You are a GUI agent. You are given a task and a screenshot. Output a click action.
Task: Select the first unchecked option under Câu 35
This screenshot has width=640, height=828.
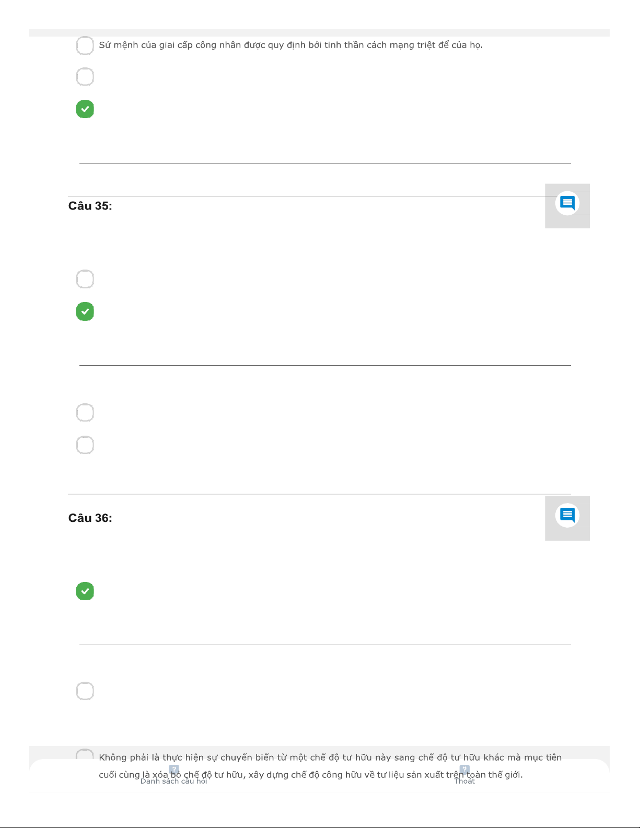click(x=85, y=279)
